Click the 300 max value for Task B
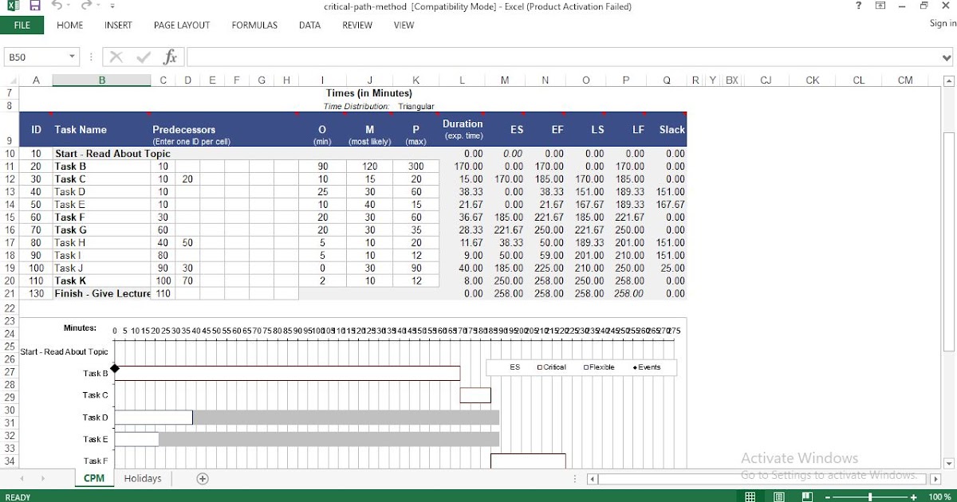The height and width of the screenshot is (502, 957). 416,166
